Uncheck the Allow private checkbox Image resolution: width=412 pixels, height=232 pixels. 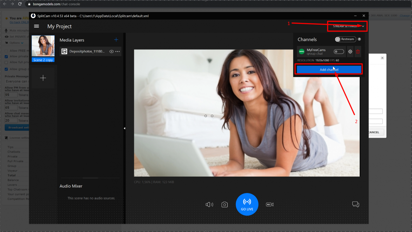point(6,56)
